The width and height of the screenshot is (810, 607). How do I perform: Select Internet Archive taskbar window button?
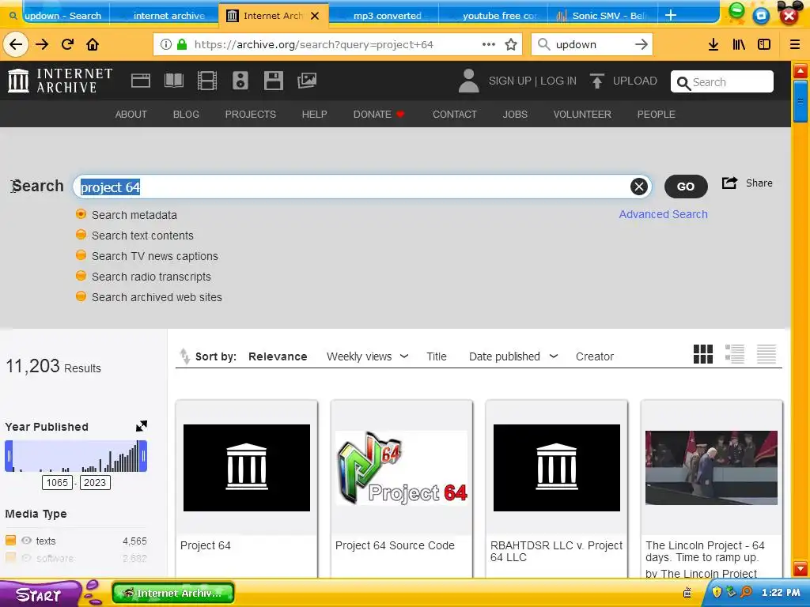coord(173,593)
